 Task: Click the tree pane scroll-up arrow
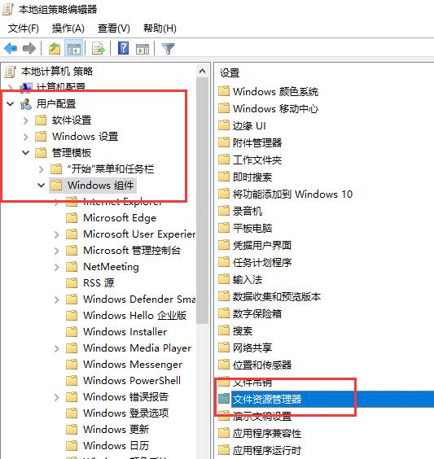click(203, 71)
